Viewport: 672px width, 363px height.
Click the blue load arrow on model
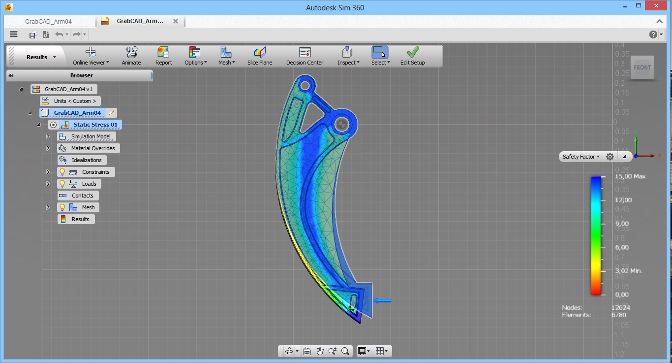pos(382,300)
